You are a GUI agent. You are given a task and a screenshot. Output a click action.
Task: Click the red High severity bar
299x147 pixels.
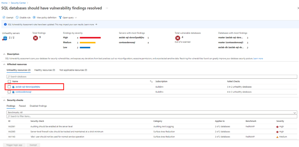tap(90, 38)
